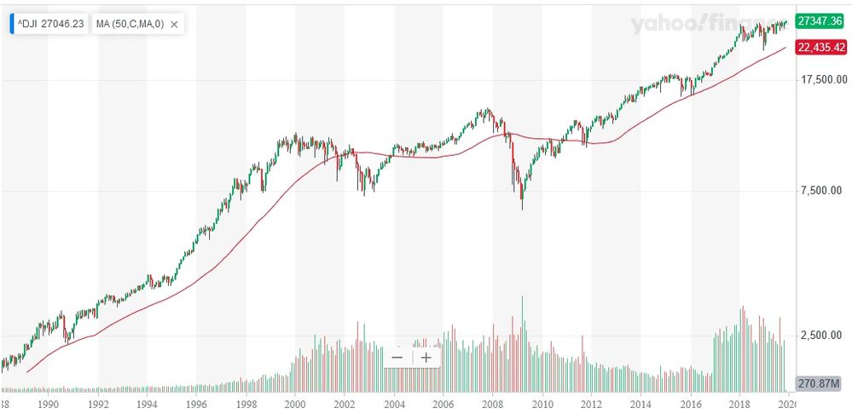The image size is (852, 414).
Task: Click the 2000 year label on time axis
Action: coord(295,405)
